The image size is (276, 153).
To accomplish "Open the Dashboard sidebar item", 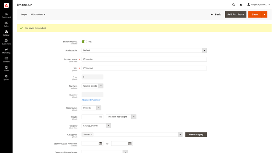I will tap(6, 15).
